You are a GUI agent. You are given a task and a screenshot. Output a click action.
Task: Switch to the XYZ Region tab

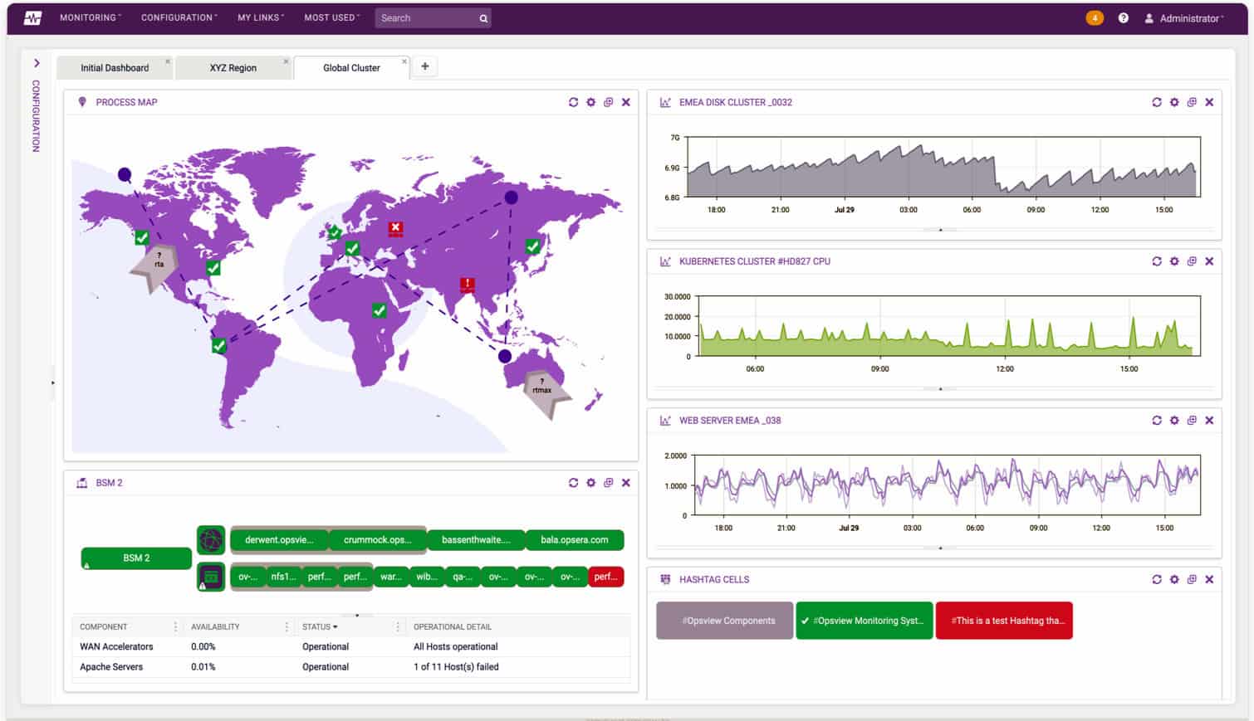233,68
